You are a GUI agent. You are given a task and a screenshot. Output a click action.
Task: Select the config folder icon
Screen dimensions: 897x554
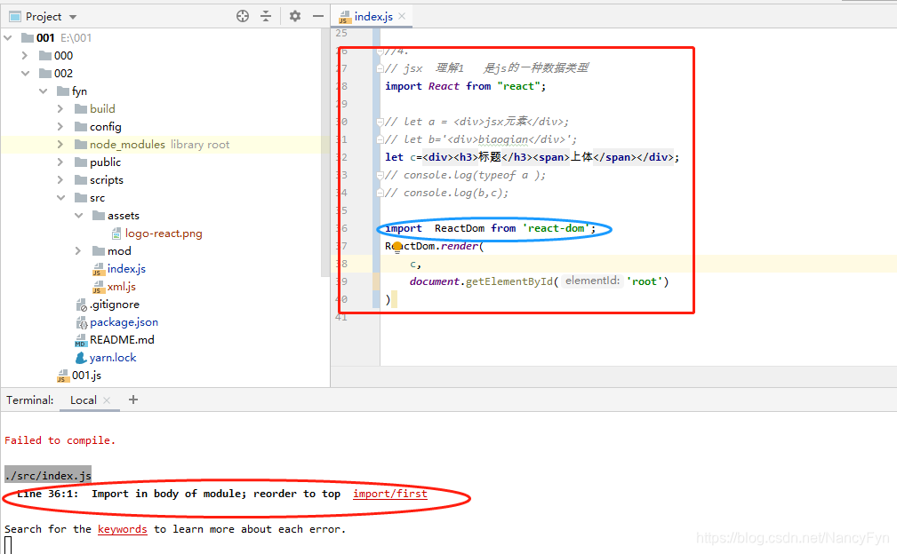pyautogui.click(x=81, y=126)
